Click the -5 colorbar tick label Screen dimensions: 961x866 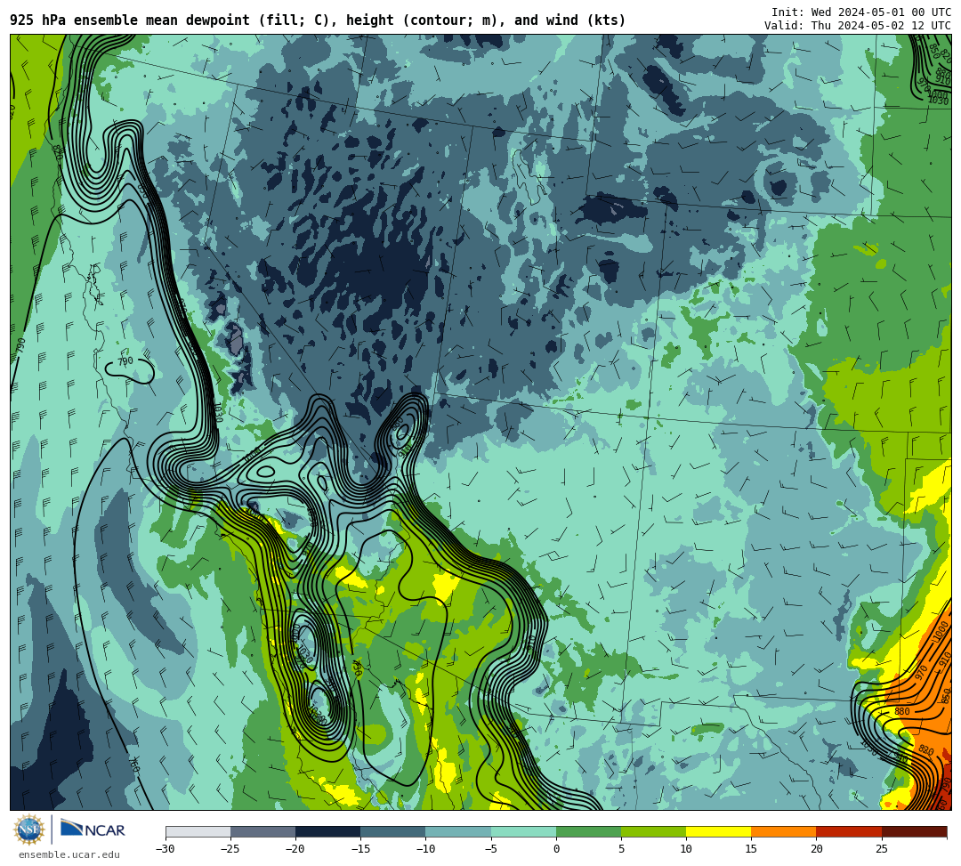pyautogui.click(x=491, y=849)
